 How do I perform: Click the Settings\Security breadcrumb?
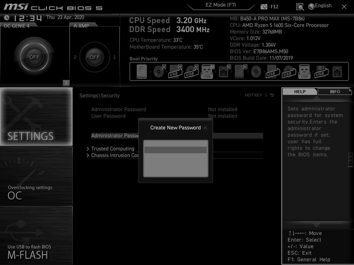pyautogui.click(x=99, y=96)
